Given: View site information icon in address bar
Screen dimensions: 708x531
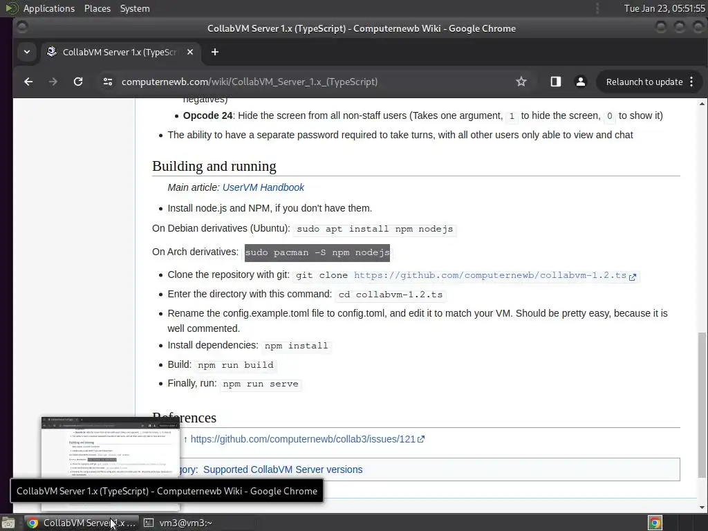Looking at the screenshot, I should tap(107, 82).
